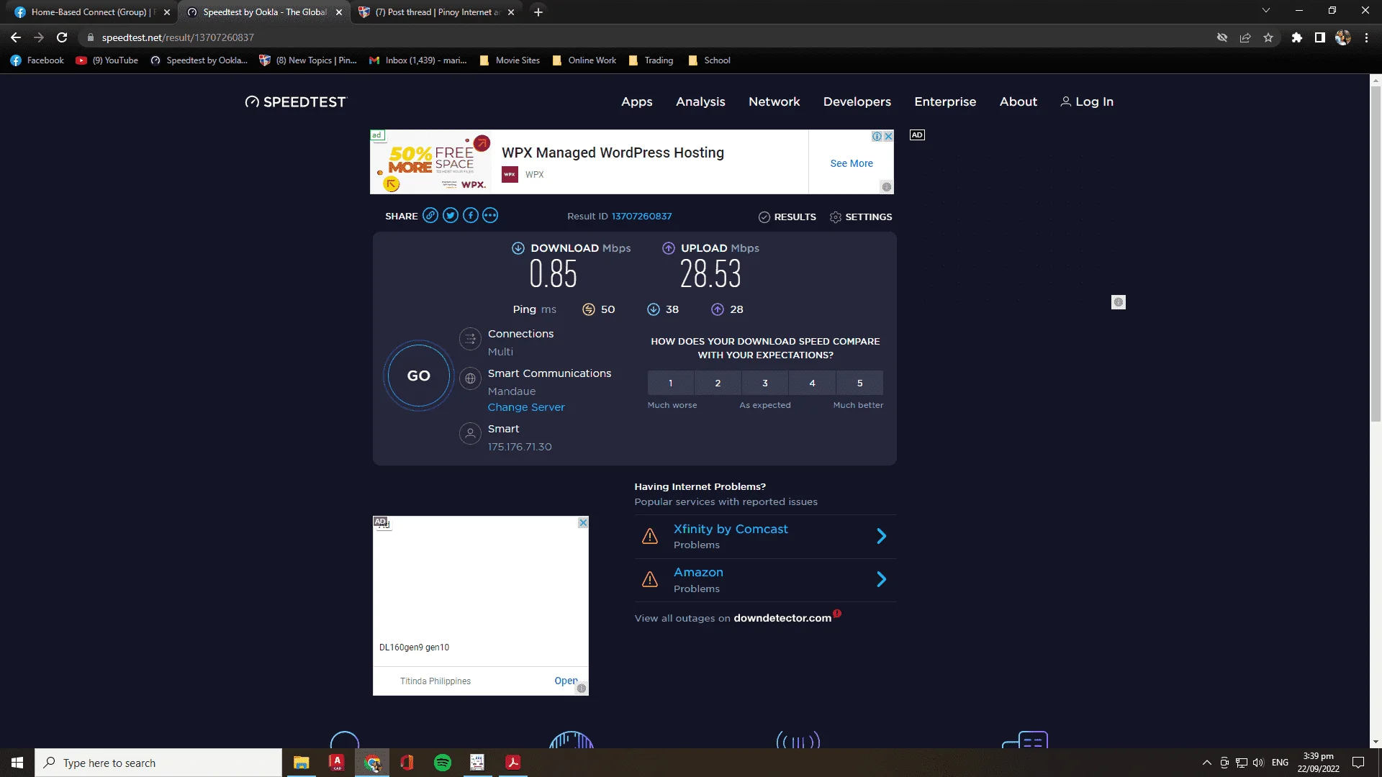
Task: Open the Analysis menu
Action: [x=700, y=102]
